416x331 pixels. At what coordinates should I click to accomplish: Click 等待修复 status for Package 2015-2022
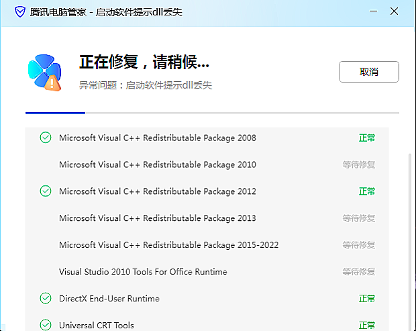tap(359, 245)
